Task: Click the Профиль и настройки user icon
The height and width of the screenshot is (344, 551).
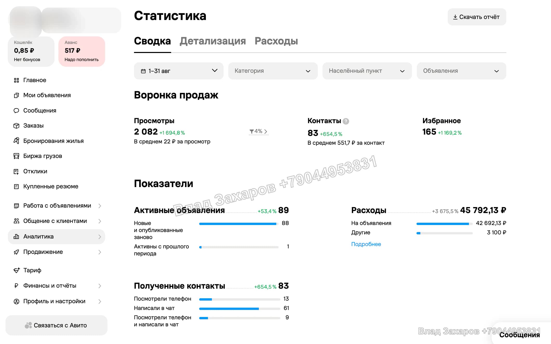Action: [x=16, y=301]
